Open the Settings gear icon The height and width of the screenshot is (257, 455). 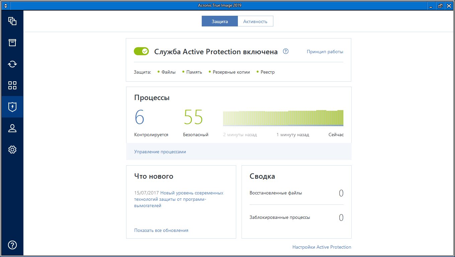click(12, 150)
